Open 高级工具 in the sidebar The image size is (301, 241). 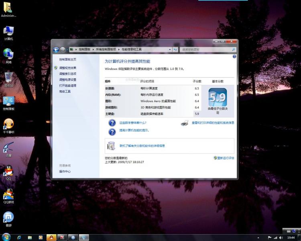click(x=65, y=92)
